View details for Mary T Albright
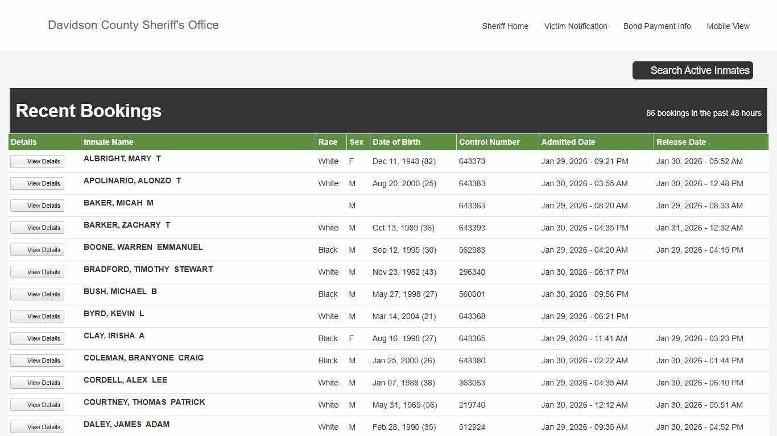 [x=38, y=161]
